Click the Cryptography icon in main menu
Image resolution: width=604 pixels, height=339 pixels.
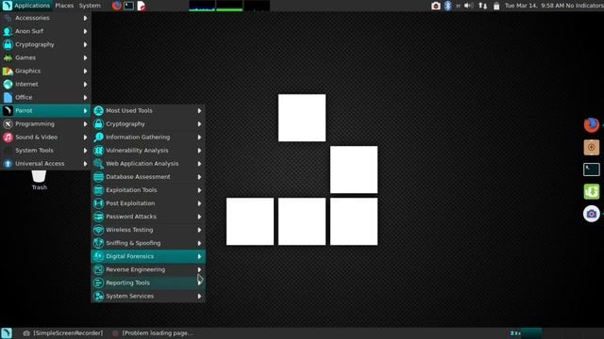(8, 44)
